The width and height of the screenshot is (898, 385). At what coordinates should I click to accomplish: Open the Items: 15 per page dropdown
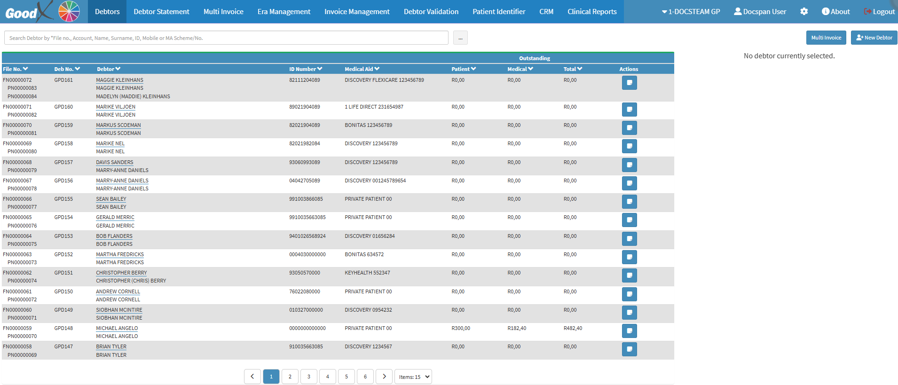413,377
